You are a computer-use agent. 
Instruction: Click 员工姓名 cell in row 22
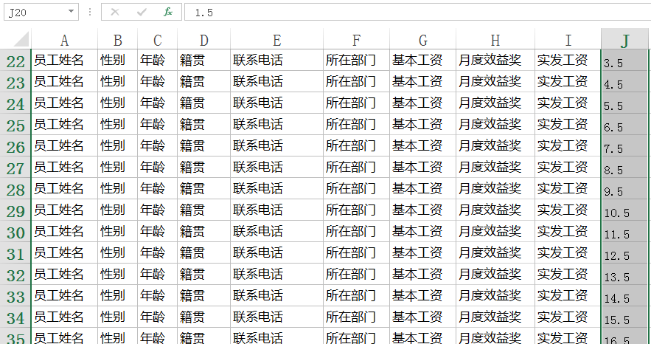pos(64,61)
